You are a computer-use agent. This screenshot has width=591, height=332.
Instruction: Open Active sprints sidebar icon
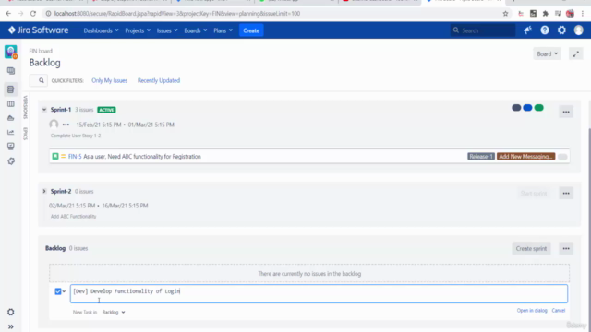tap(10, 104)
